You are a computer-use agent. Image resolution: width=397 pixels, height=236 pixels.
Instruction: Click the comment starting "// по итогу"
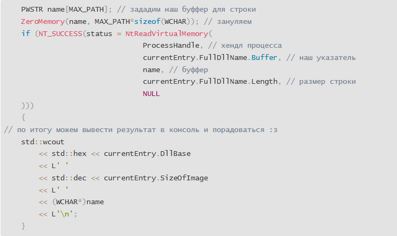click(x=140, y=130)
